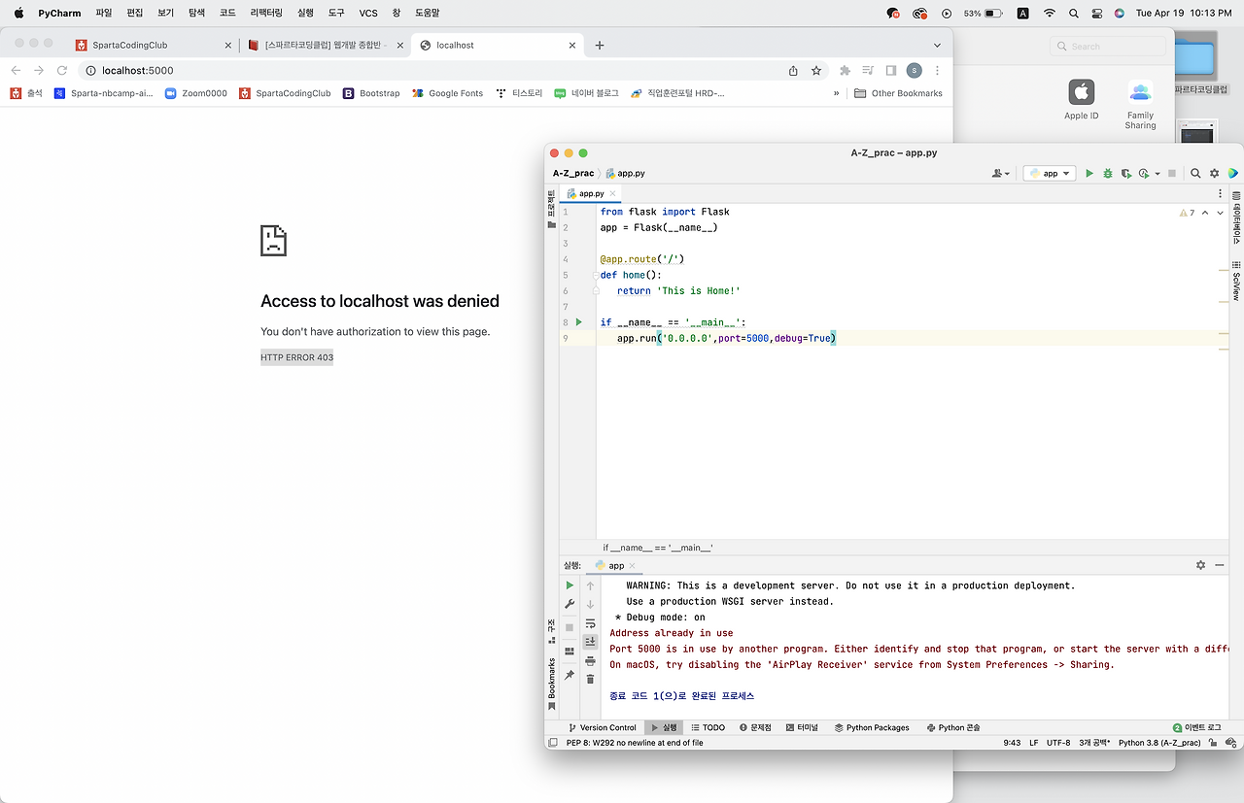
Task: Run the app configuration with the green play icon
Action: 1089,173
